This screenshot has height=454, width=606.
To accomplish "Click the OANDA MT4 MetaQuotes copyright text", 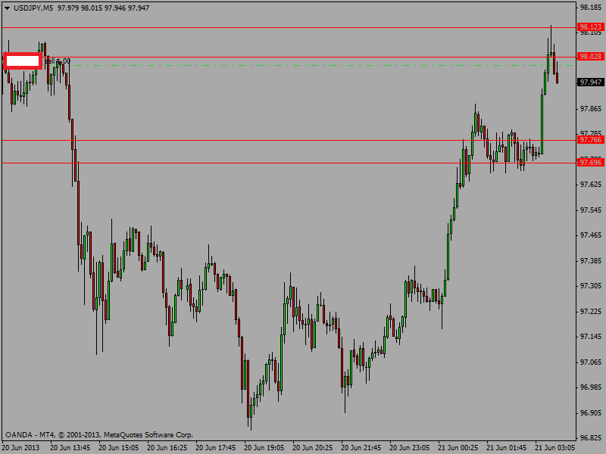I will point(99,435).
